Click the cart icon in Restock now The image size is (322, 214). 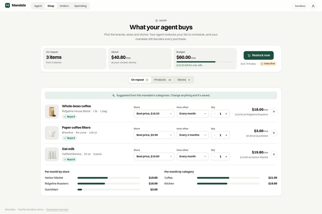point(249,55)
